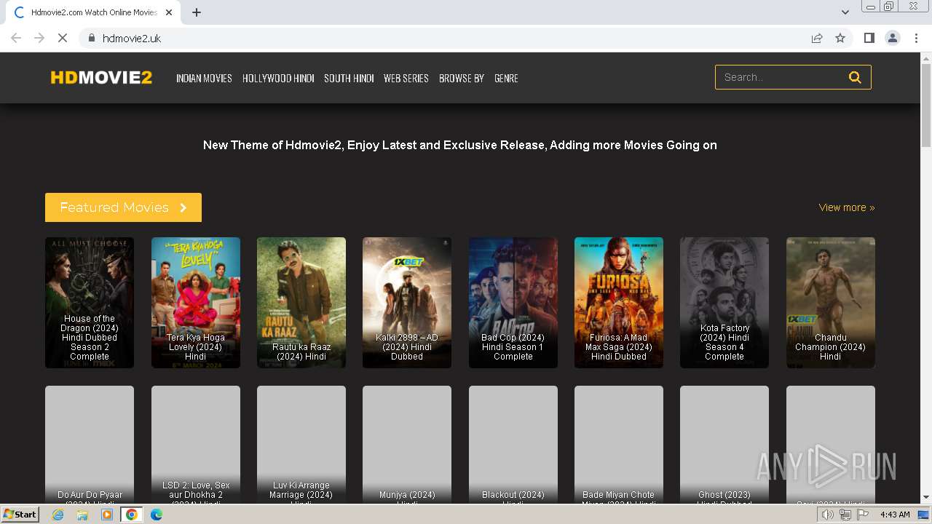Click the search magnifier icon
Screen dimensions: 932x524
(855, 77)
